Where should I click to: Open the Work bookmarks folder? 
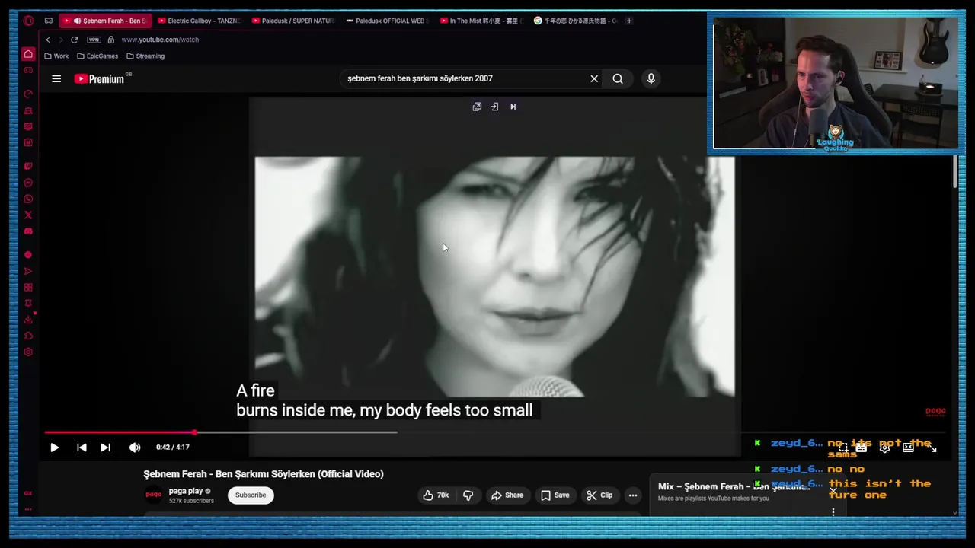coord(56,56)
